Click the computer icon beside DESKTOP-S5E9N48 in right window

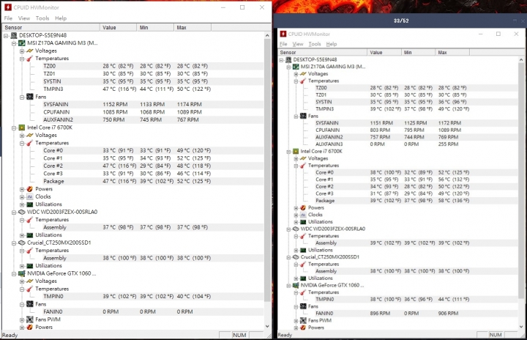[x=288, y=59]
